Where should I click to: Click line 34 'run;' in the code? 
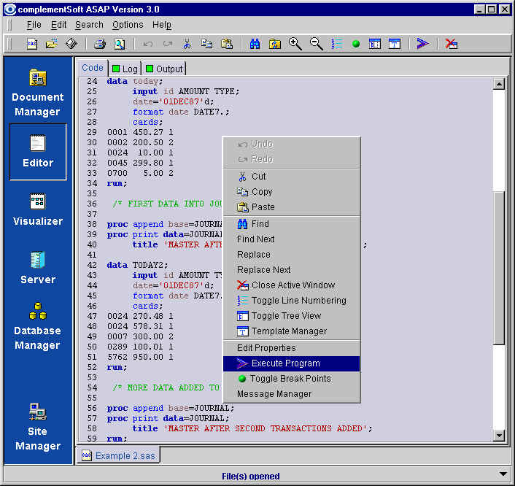(x=117, y=183)
